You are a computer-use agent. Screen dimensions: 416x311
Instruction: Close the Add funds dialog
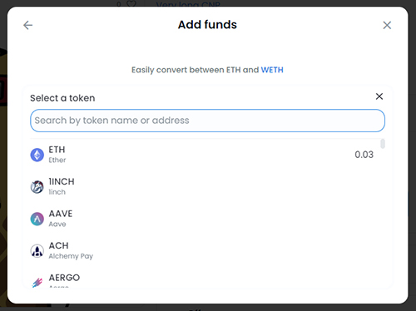[387, 25]
